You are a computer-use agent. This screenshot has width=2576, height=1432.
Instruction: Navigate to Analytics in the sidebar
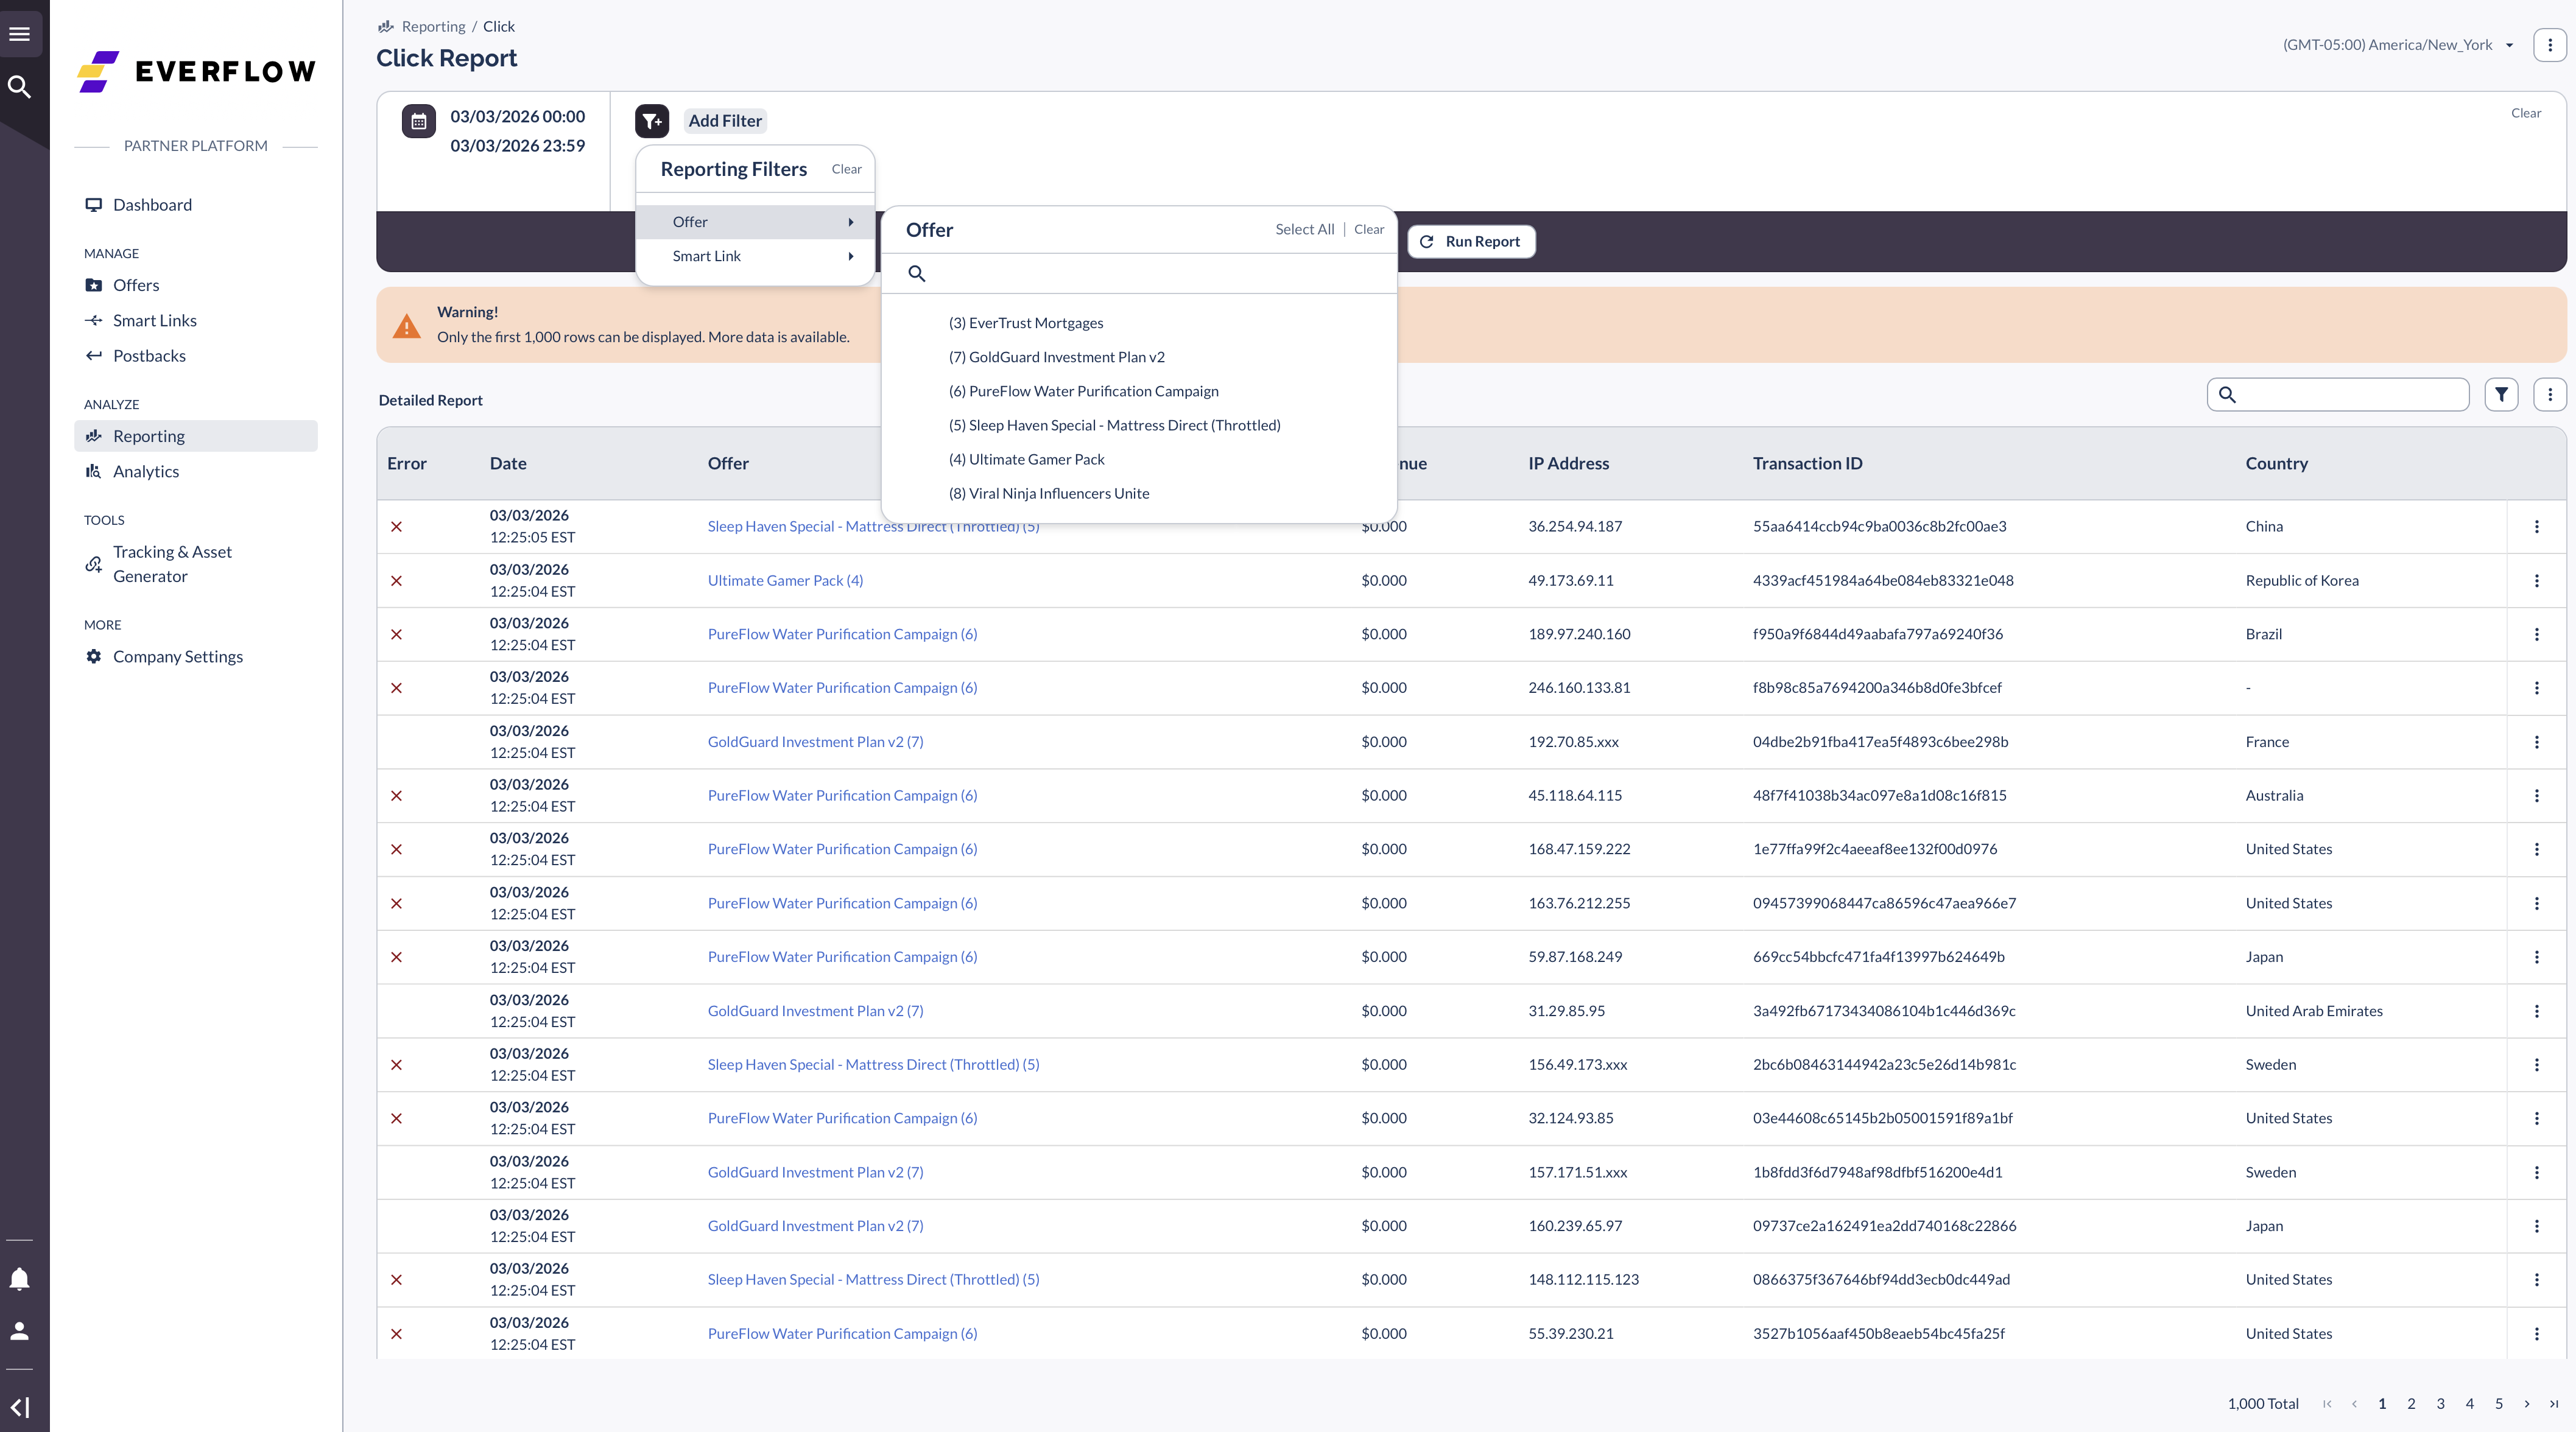145,471
